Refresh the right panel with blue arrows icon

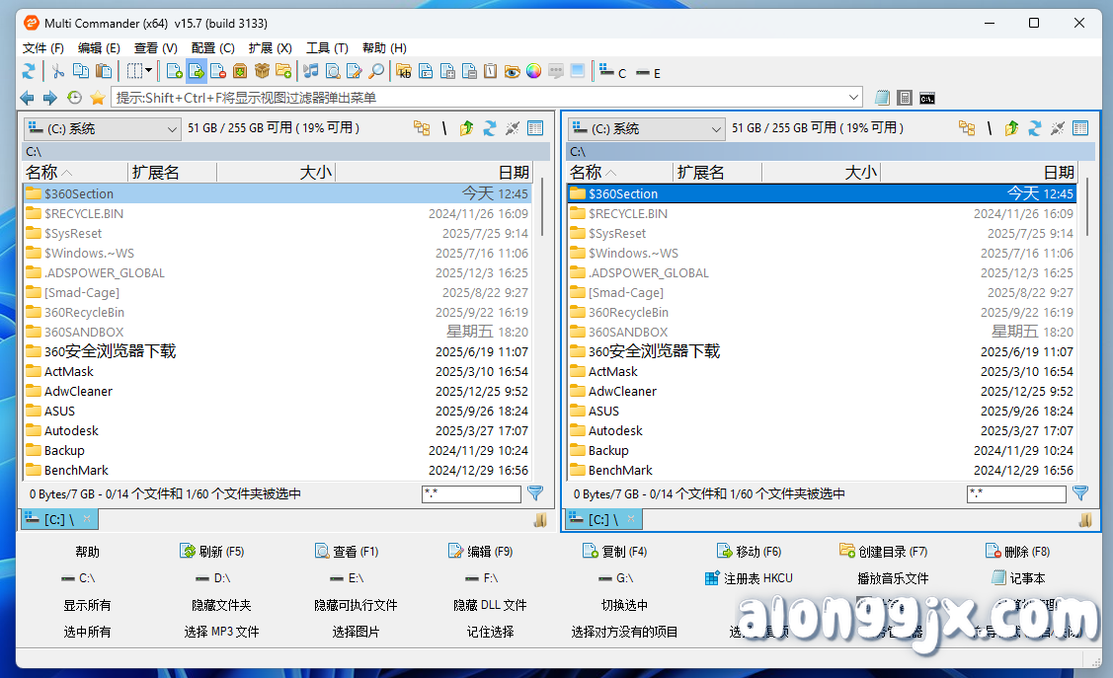1033,128
